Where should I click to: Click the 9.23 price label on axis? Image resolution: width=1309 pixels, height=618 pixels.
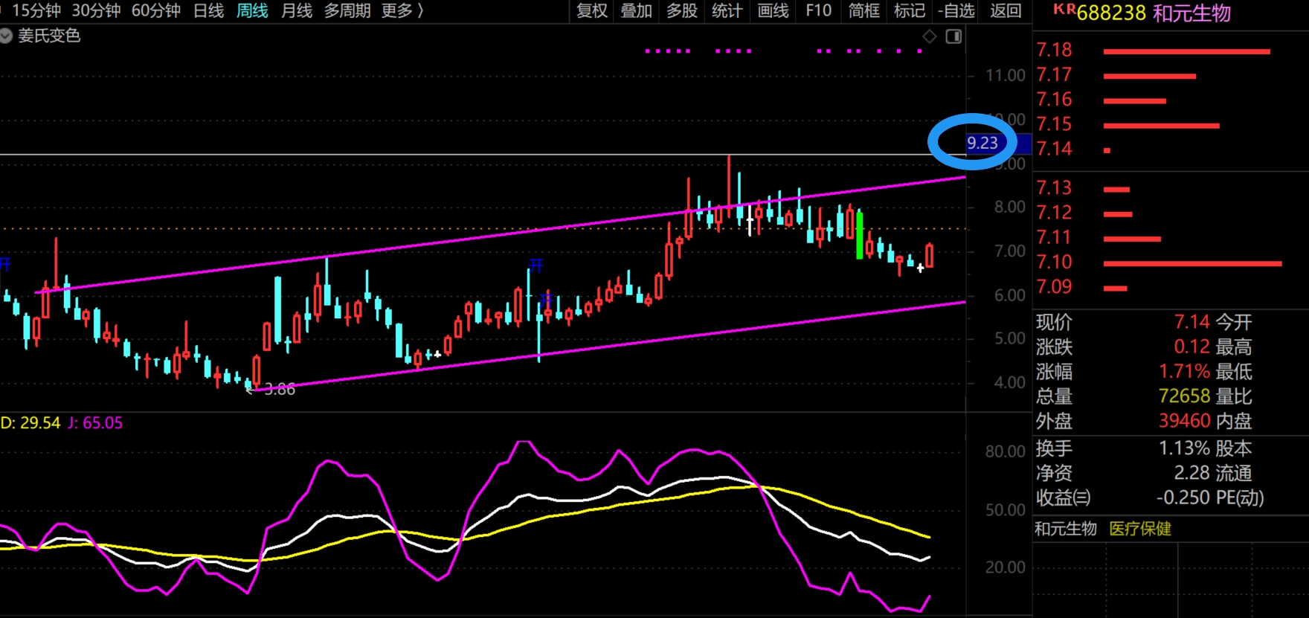tap(982, 143)
